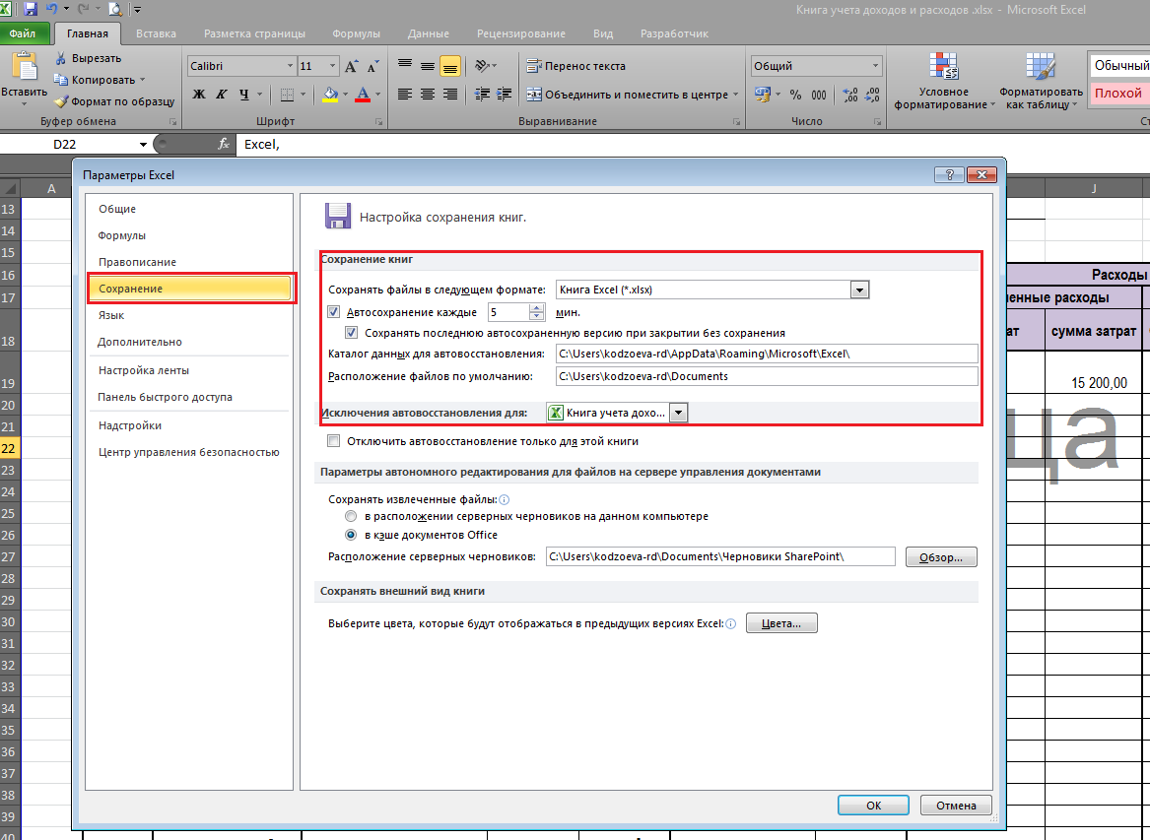Click the Copy (Копировать) icon
The width and height of the screenshot is (1150, 840).
(x=61, y=79)
